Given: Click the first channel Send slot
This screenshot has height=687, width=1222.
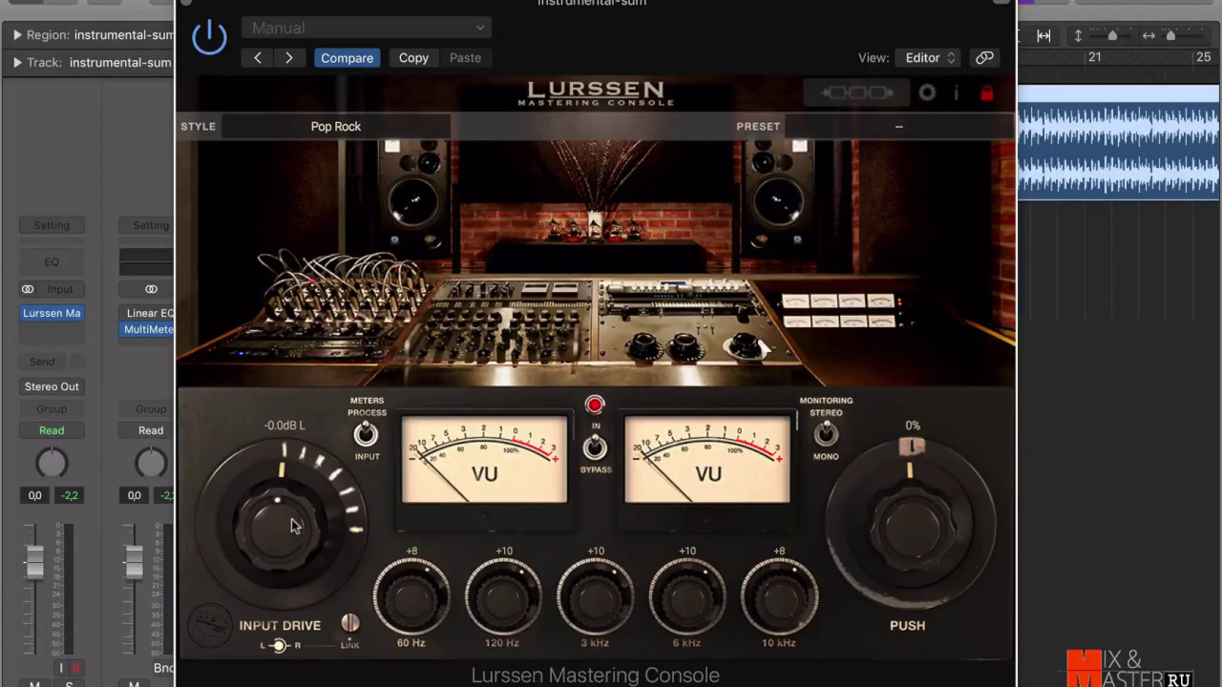Looking at the screenshot, I should pyautogui.click(x=42, y=362).
